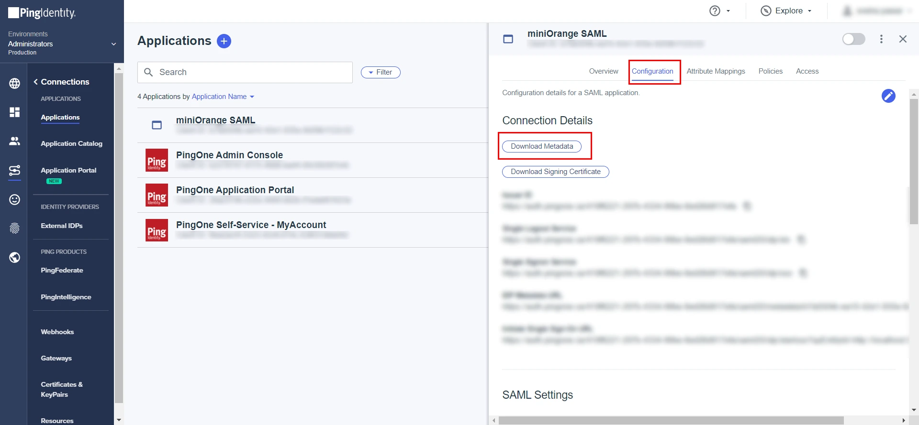Open Resources menu item
919x425 pixels.
(57, 421)
